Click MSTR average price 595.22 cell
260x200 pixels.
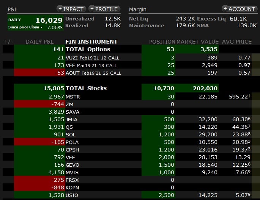[235, 97]
